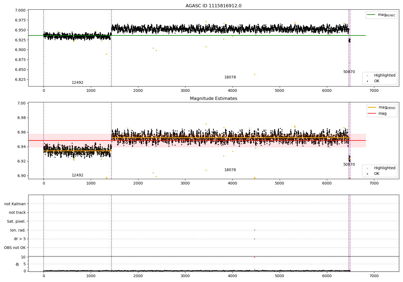This screenshot has width=403, height=282.
Task: Click the 6.875 y-axis tick of the top plot
Action: [x=20, y=60]
